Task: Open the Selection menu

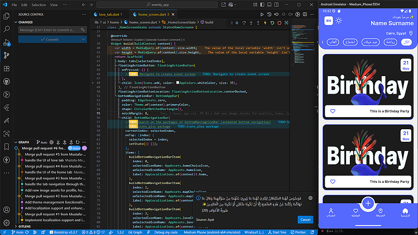Action: (x=38, y=5)
